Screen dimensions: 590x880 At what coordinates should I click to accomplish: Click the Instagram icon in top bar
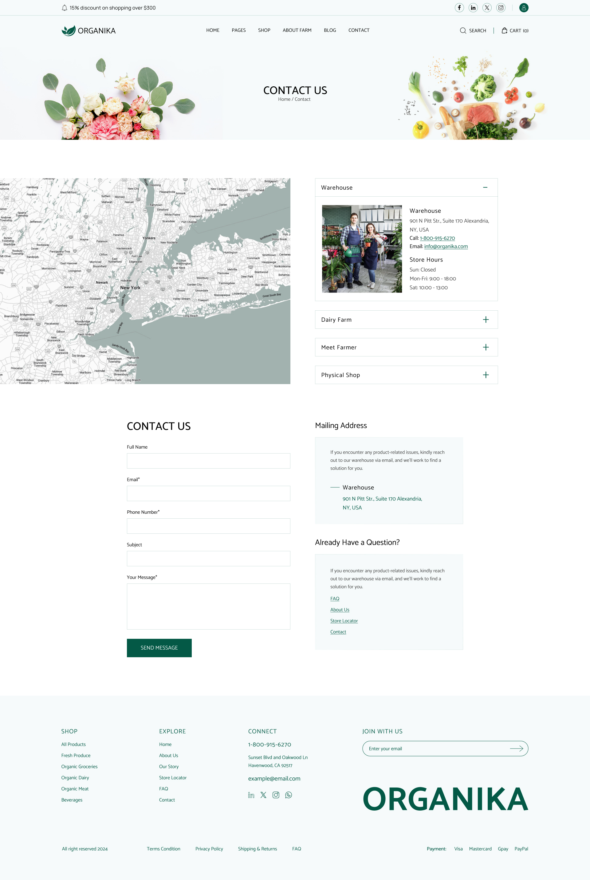pos(501,7)
